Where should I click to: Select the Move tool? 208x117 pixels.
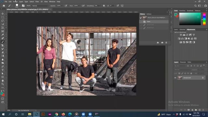pos(3,14)
